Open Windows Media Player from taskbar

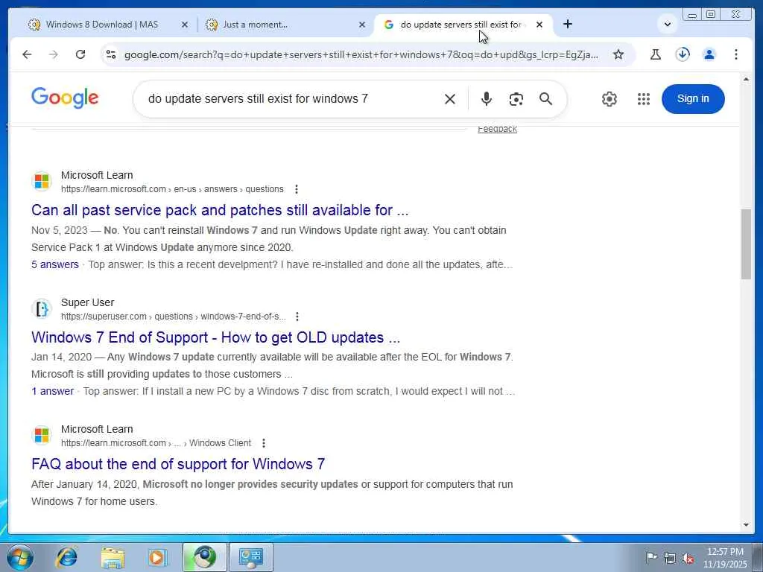pos(157,557)
